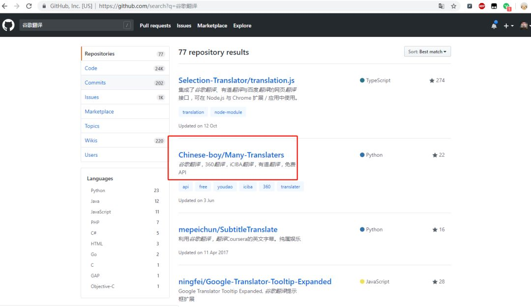Filter results by Objective-C language
This screenshot has width=531, height=307.
pyautogui.click(x=124, y=286)
